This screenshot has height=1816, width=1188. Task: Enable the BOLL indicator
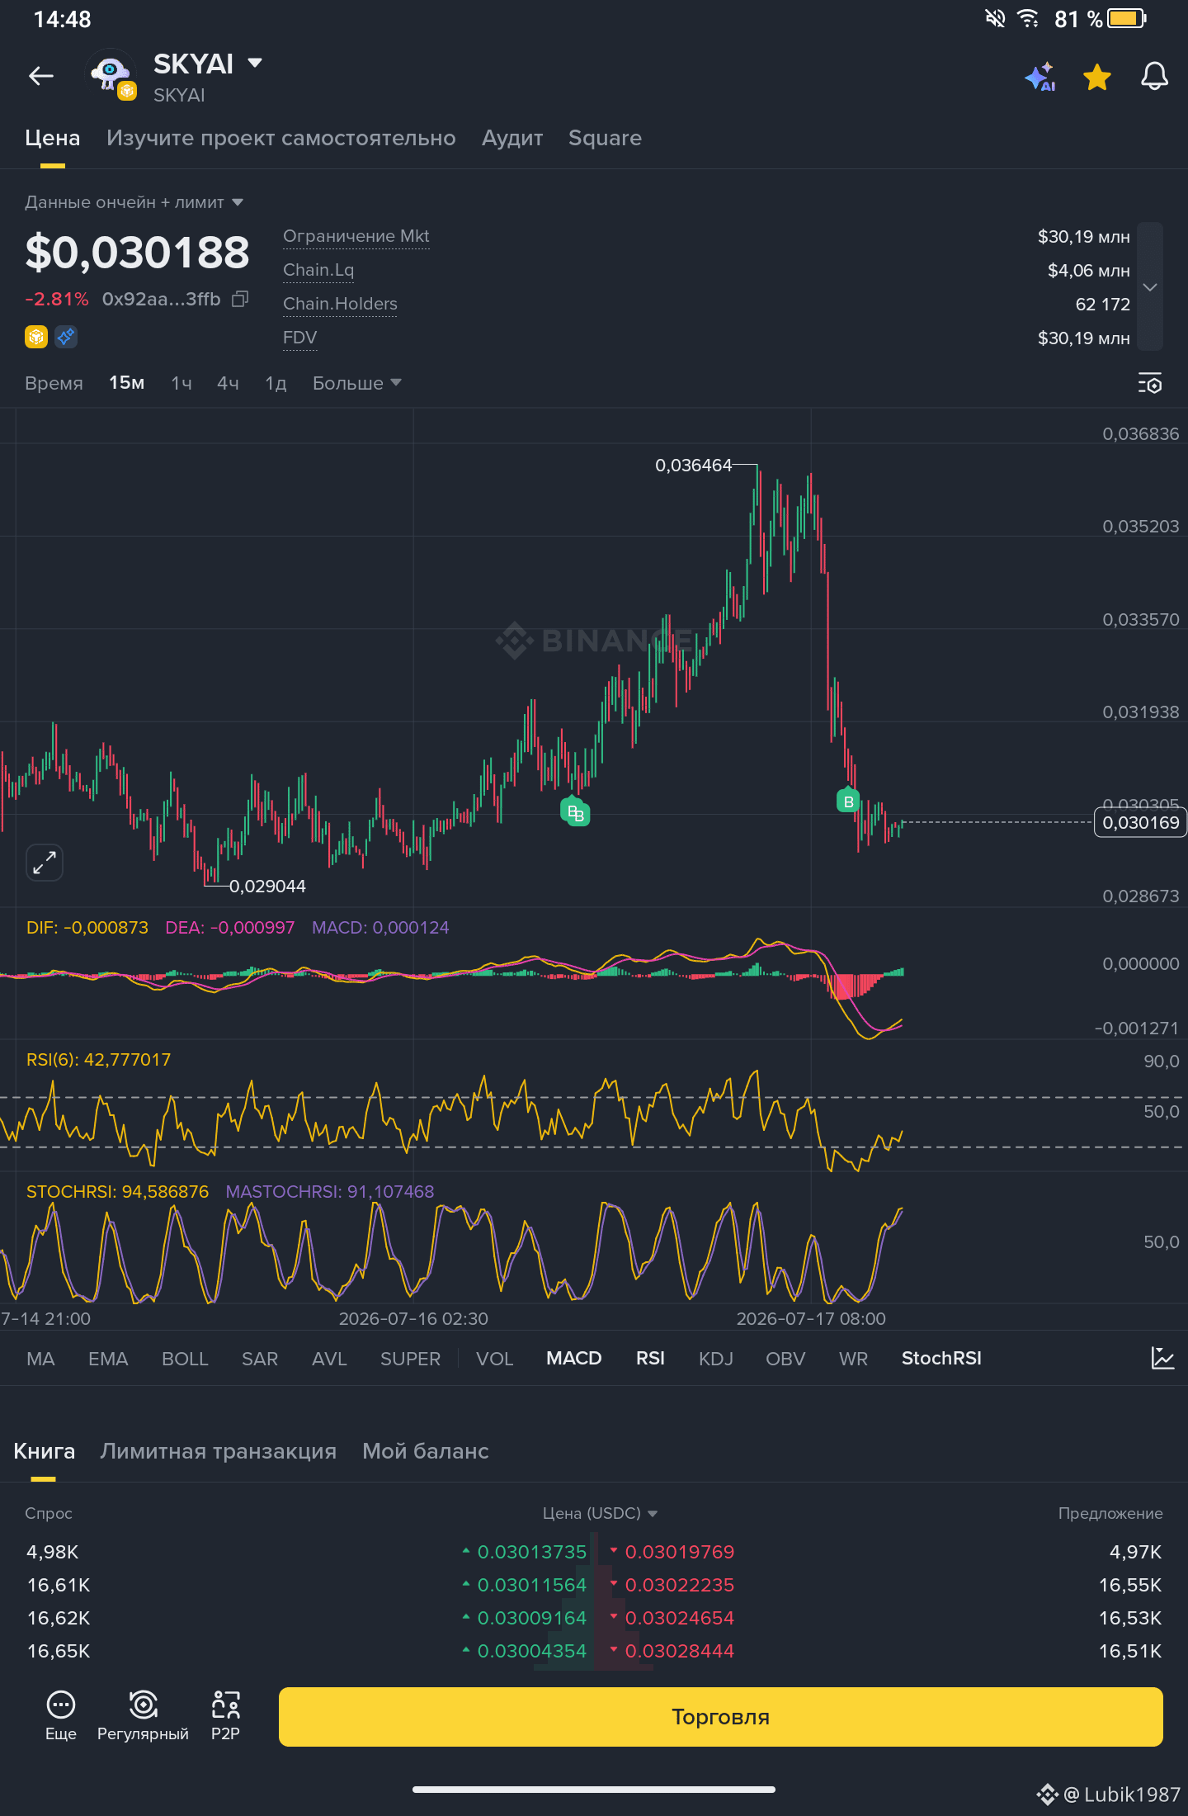[185, 1359]
